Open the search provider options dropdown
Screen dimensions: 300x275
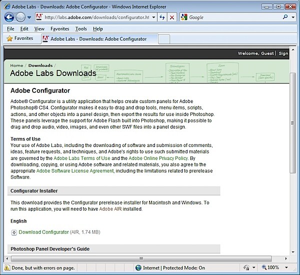coord(293,17)
